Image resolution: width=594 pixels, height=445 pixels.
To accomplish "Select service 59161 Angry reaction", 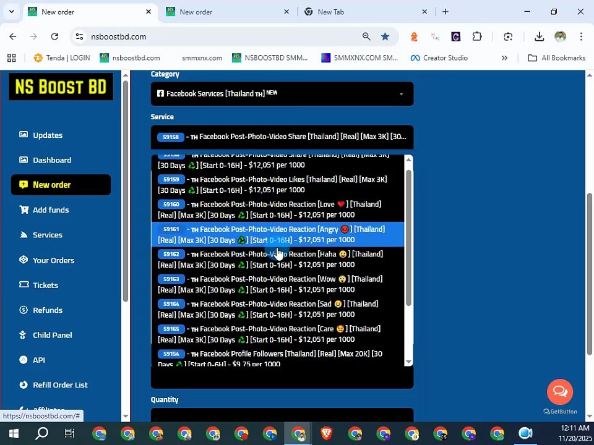I will (x=278, y=235).
